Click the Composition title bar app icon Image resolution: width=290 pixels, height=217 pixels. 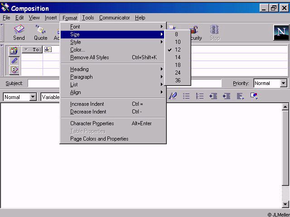pos(5,8)
